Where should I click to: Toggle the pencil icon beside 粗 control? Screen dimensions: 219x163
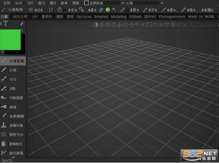[183, 10]
